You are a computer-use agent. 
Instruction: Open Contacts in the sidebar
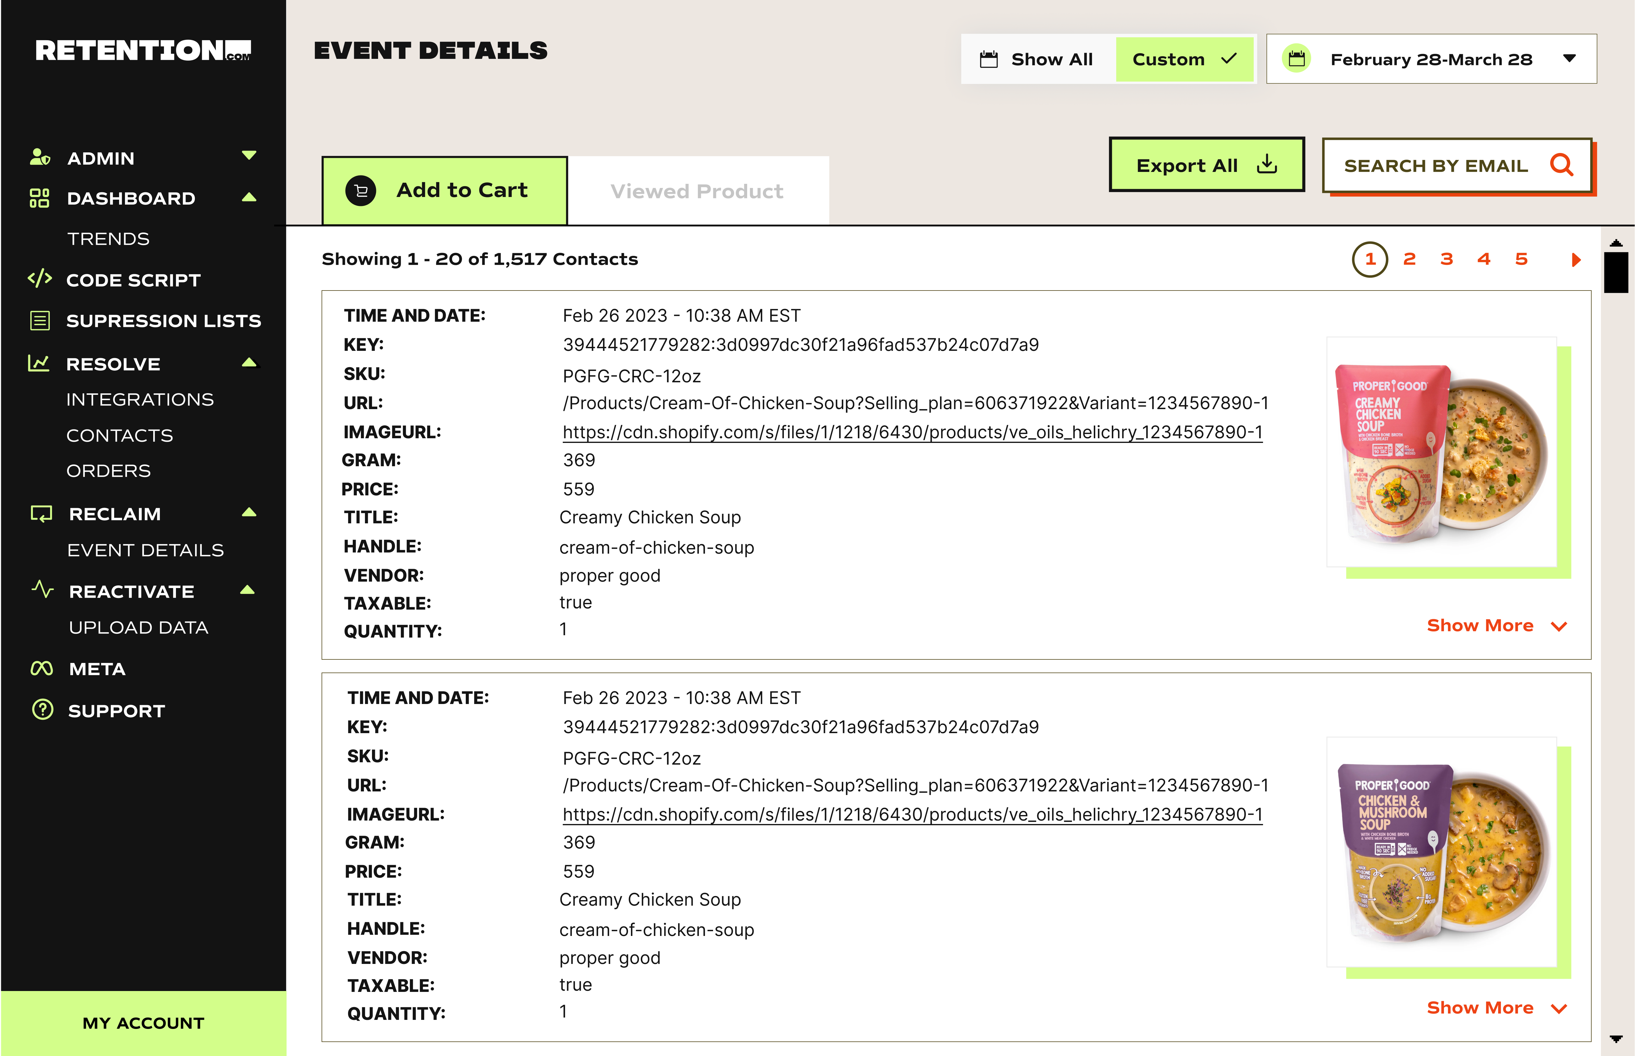pos(119,435)
